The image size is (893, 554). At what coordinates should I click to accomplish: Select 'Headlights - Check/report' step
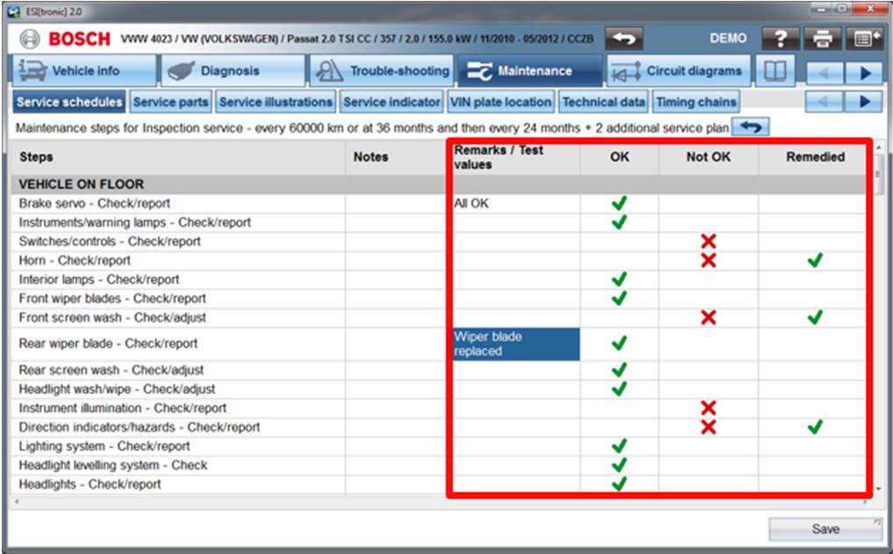(x=90, y=484)
